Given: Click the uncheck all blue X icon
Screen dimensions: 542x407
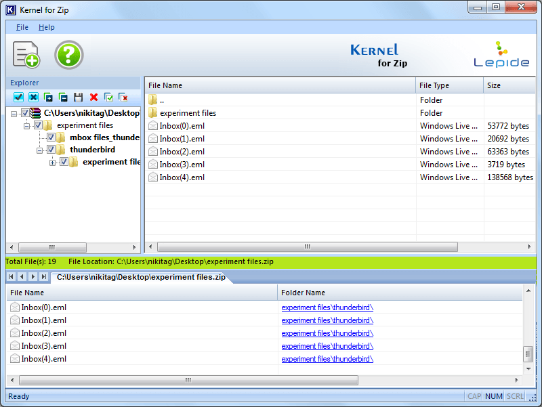Looking at the screenshot, I should pos(33,98).
